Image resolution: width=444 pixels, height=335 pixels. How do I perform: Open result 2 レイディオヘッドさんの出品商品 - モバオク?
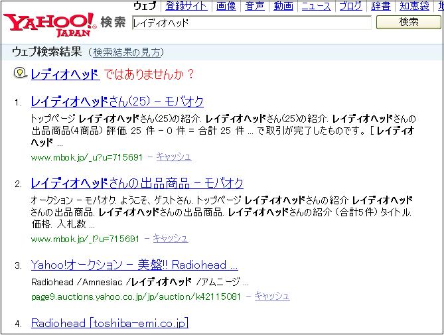[137, 183]
